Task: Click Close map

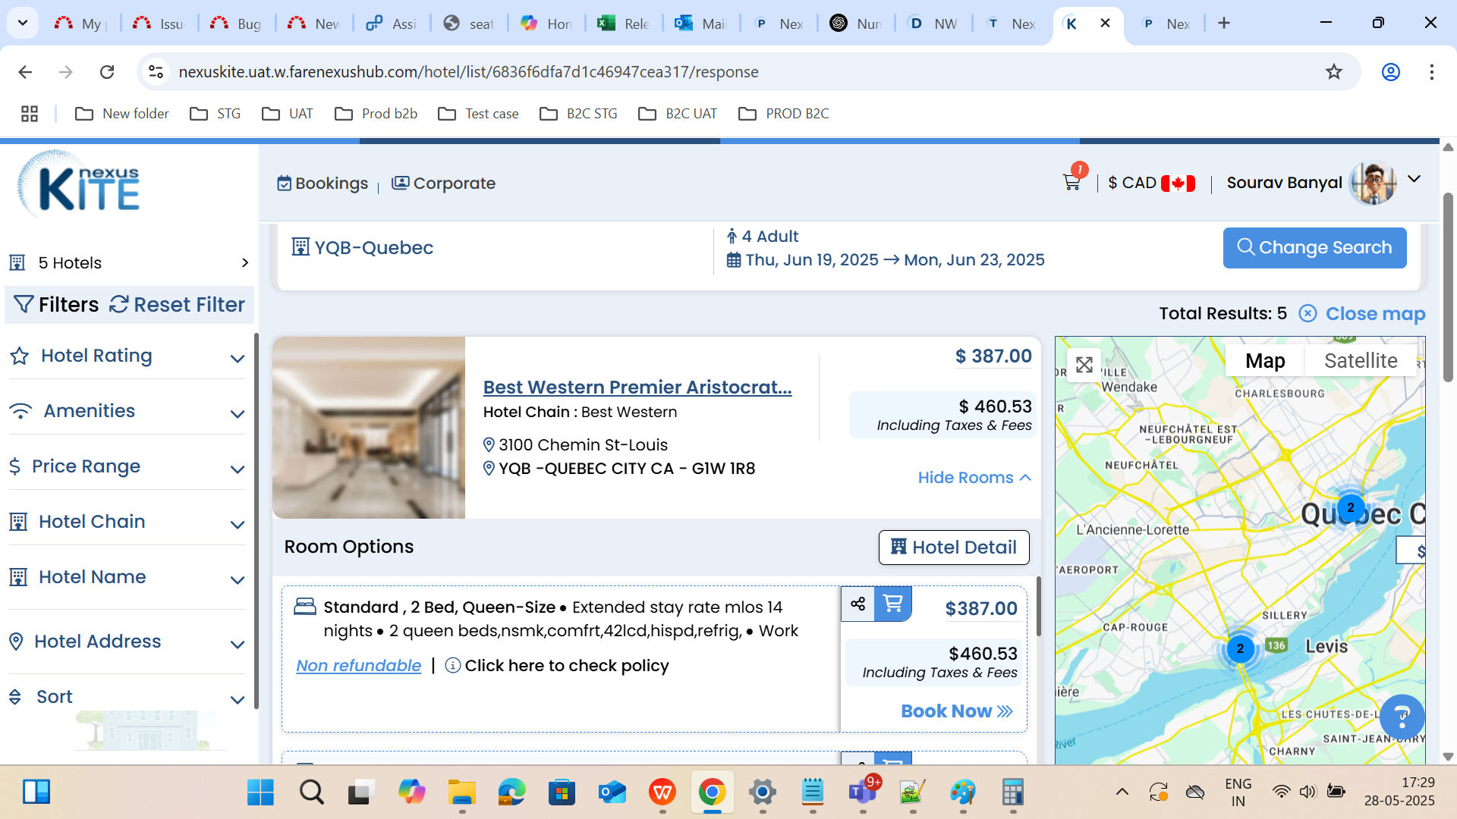Action: point(1362,314)
